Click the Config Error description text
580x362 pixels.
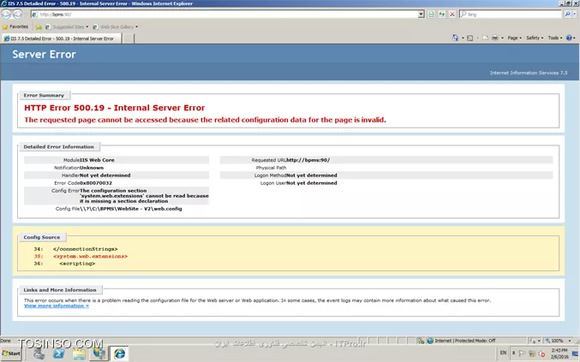pyautogui.click(x=144, y=196)
